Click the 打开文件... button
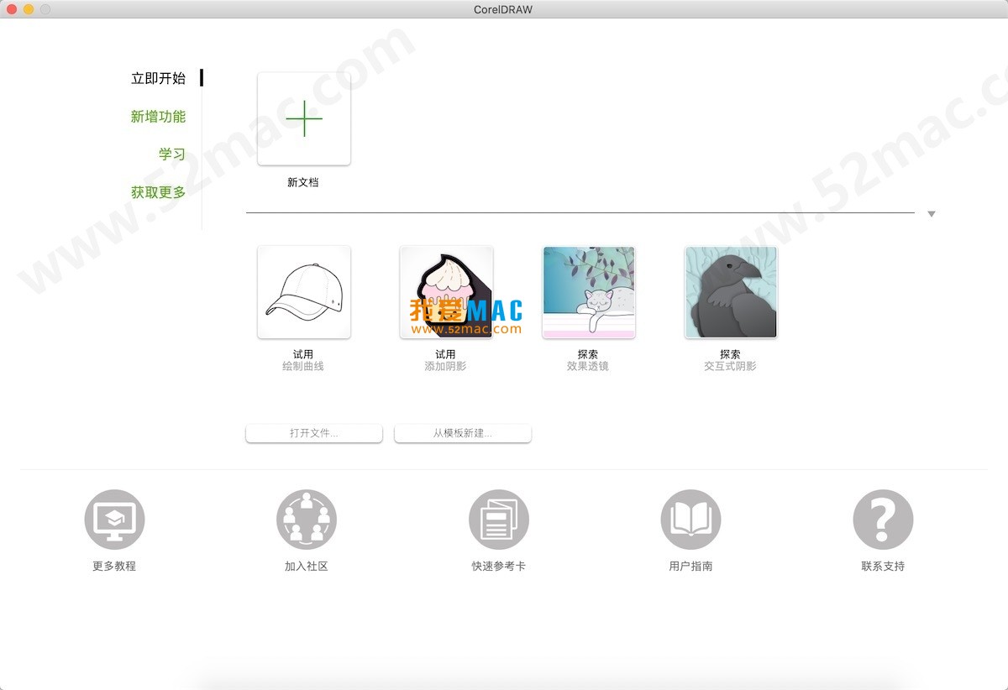The image size is (1008, 690). (x=314, y=433)
